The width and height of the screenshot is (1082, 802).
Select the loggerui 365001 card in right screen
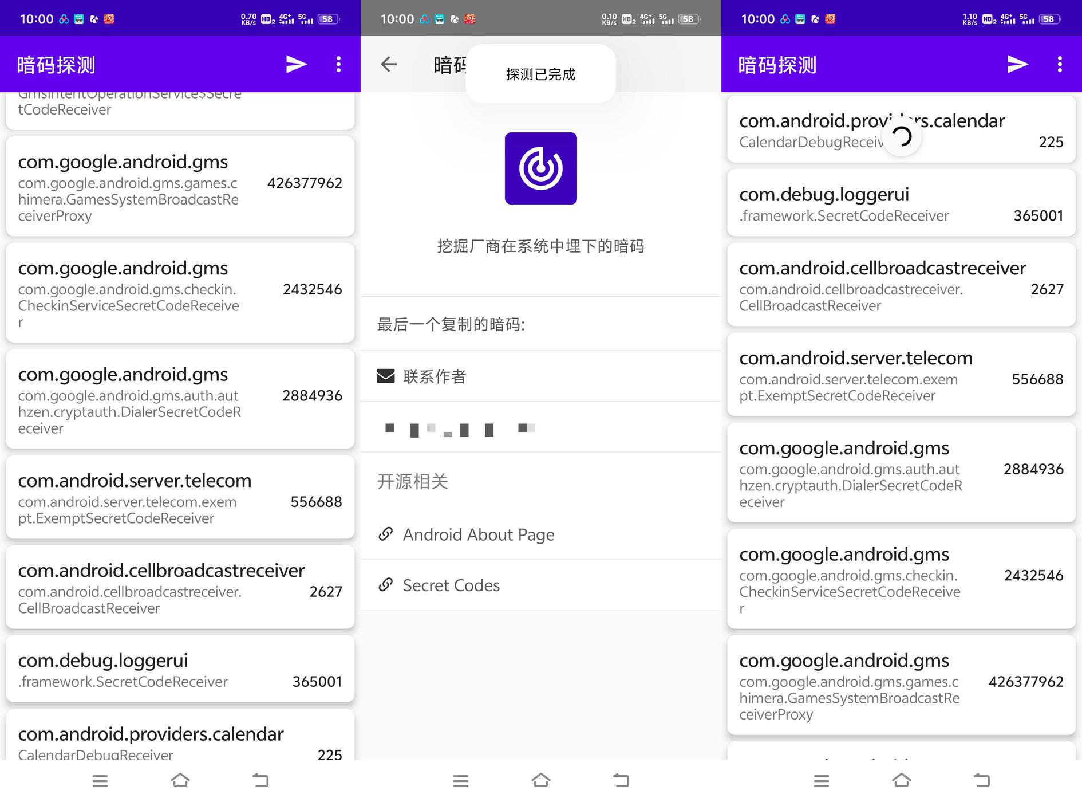tap(902, 203)
